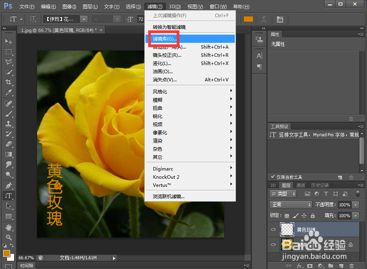Create a new layer group folder icon
The width and height of the screenshot is (367, 269).
click(330, 266)
